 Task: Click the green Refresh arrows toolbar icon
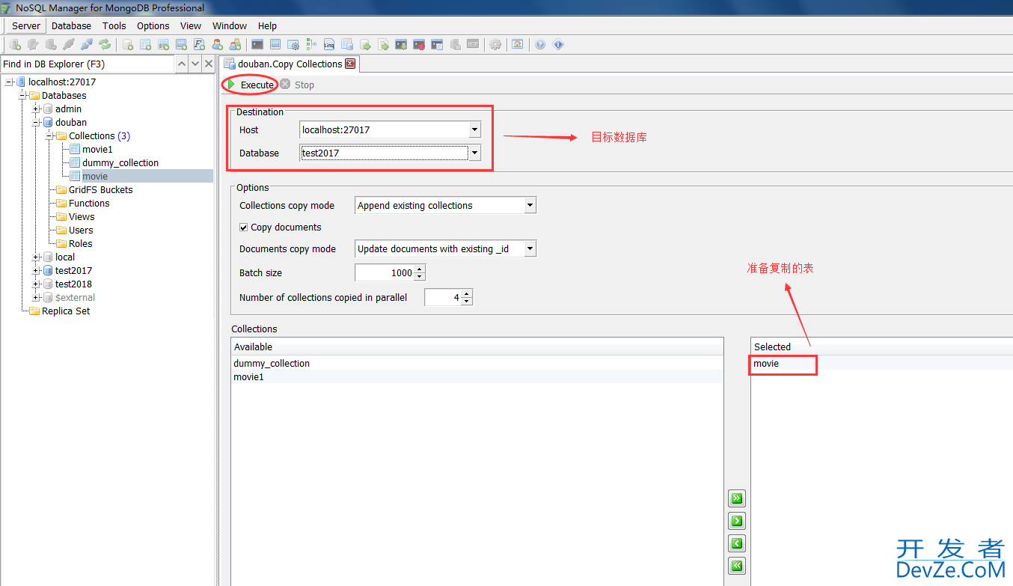105,45
